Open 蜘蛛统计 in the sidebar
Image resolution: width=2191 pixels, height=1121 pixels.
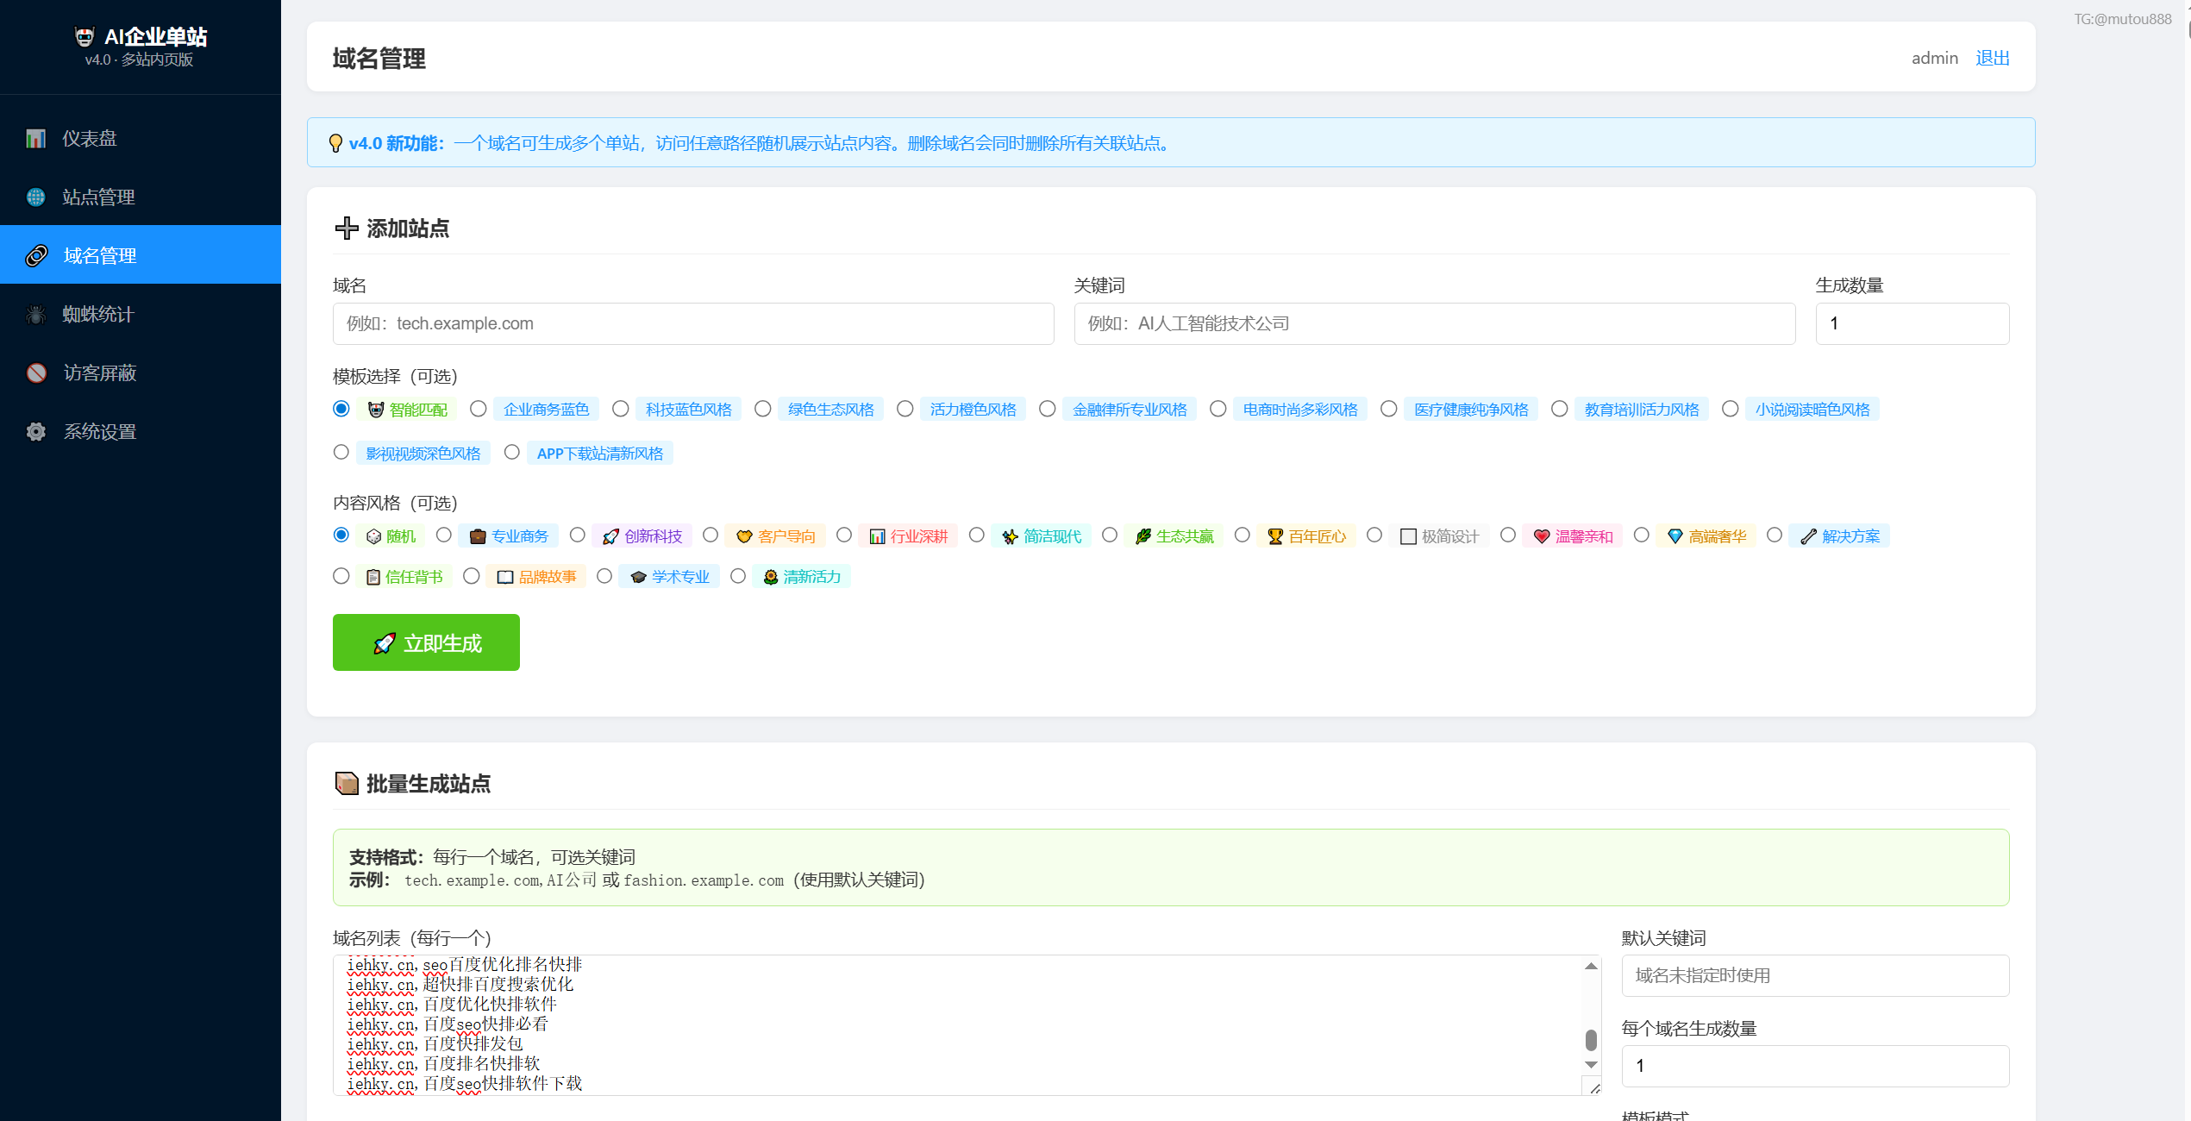pyautogui.click(x=141, y=315)
